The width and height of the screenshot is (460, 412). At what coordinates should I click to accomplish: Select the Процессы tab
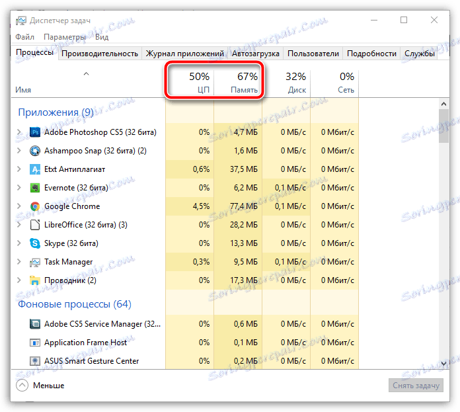tap(34, 52)
